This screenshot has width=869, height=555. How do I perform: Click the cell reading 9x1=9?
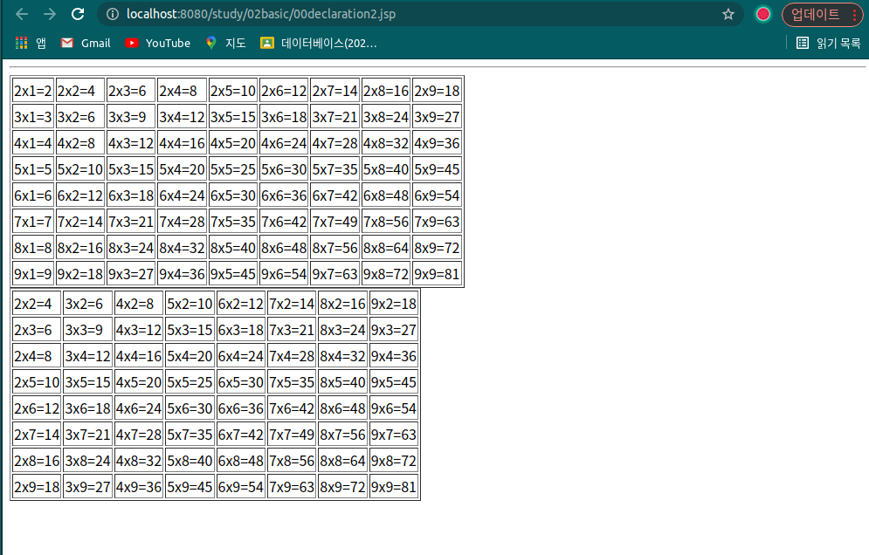(32, 274)
